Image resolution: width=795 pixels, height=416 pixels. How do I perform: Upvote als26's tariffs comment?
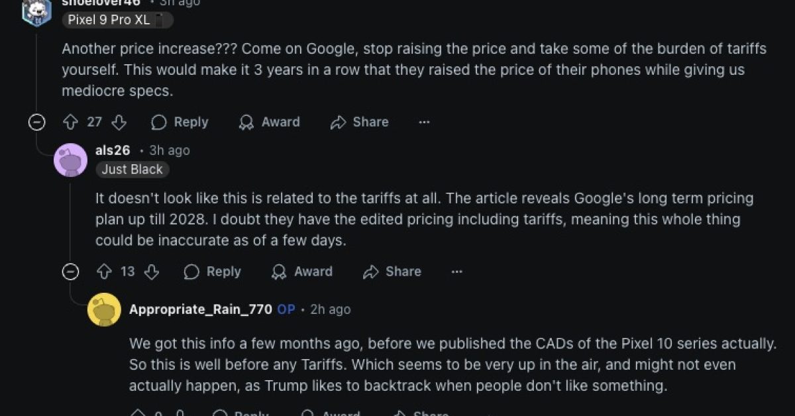(103, 272)
